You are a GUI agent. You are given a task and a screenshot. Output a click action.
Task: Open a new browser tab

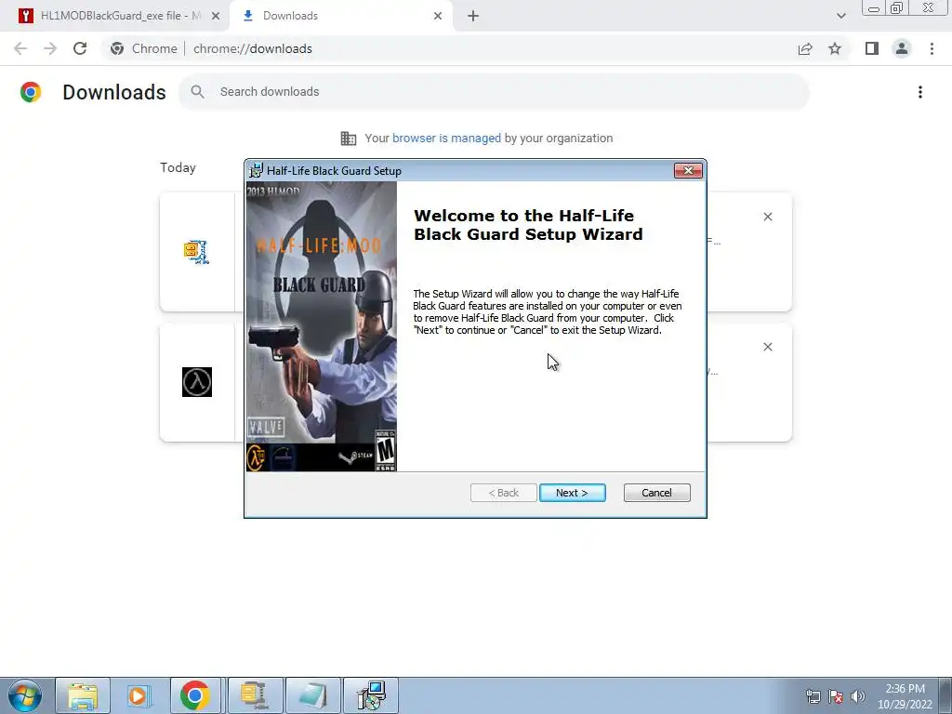[473, 16]
